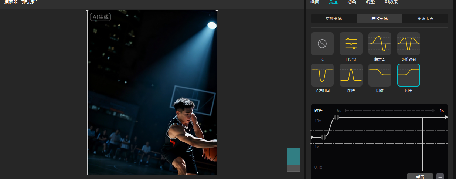456x179 pixels.
Task: Apply the 闪进 flash-in speed curve
Action: (380, 75)
